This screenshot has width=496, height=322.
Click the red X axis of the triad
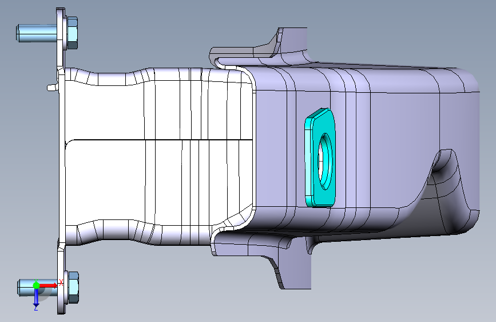coord(48,285)
